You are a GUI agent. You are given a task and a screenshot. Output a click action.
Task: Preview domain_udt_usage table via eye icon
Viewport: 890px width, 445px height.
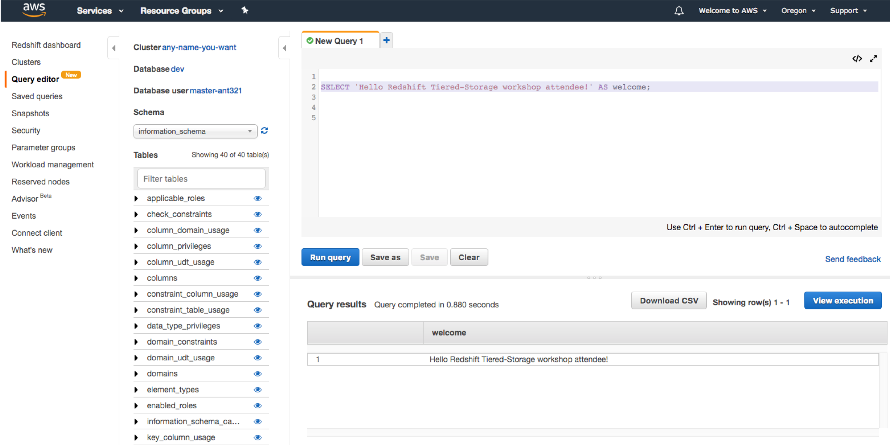tap(258, 358)
